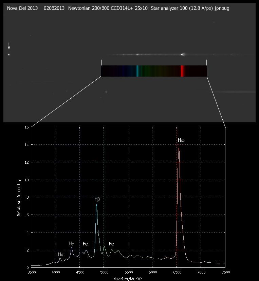
Task: Click the 'Hσ' peak label
Action: tap(60, 255)
